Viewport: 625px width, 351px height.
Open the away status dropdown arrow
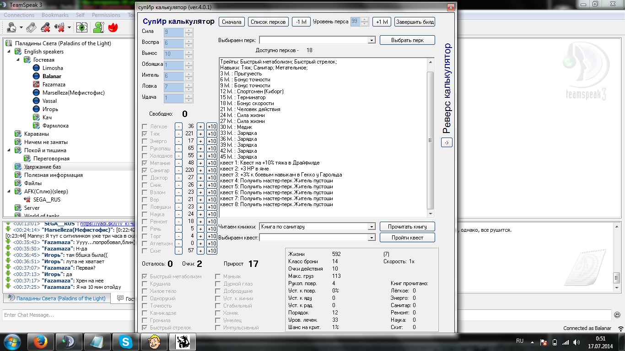click(21, 27)
